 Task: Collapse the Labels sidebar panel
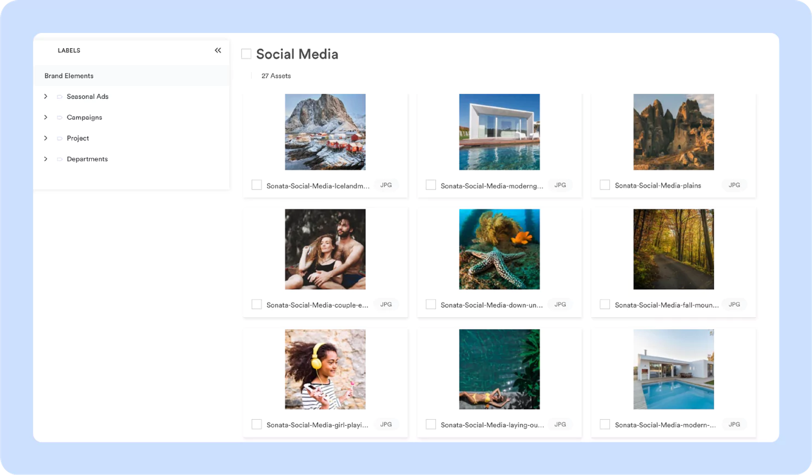[x=218, y=50]
